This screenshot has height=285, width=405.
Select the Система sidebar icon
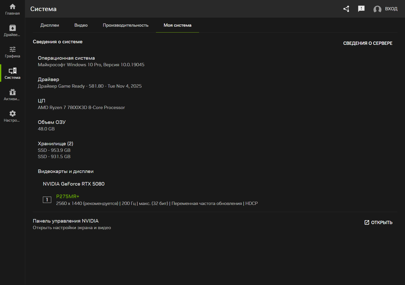click(12, 71)
